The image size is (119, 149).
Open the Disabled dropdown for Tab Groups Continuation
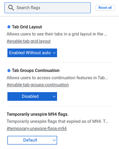(32, 96)
